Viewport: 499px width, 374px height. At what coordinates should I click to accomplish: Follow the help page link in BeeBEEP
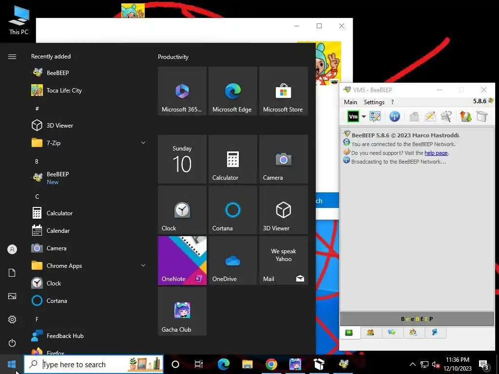coord(436,153)
